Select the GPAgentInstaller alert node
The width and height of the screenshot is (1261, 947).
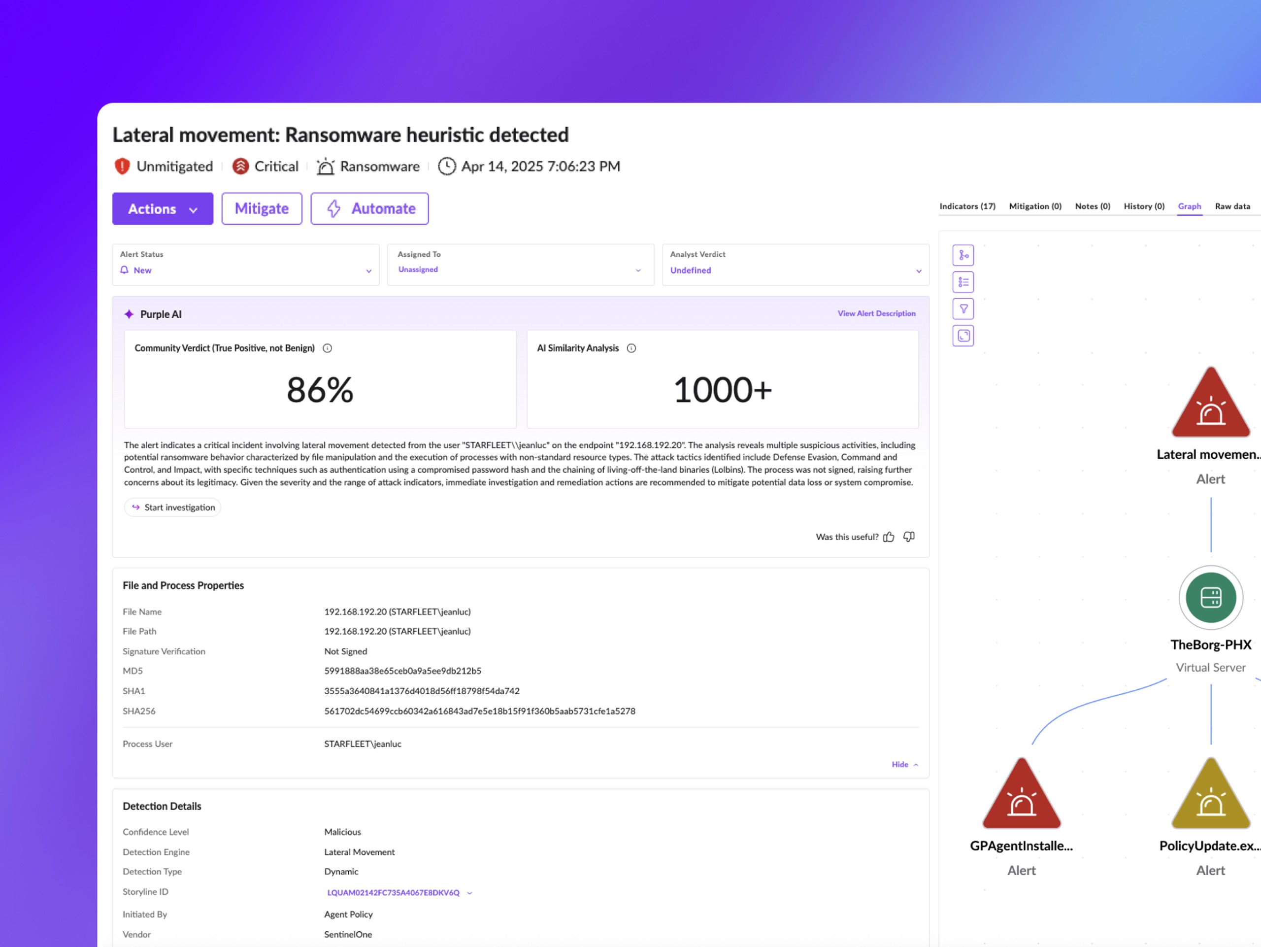click(x=1021, y=794)
